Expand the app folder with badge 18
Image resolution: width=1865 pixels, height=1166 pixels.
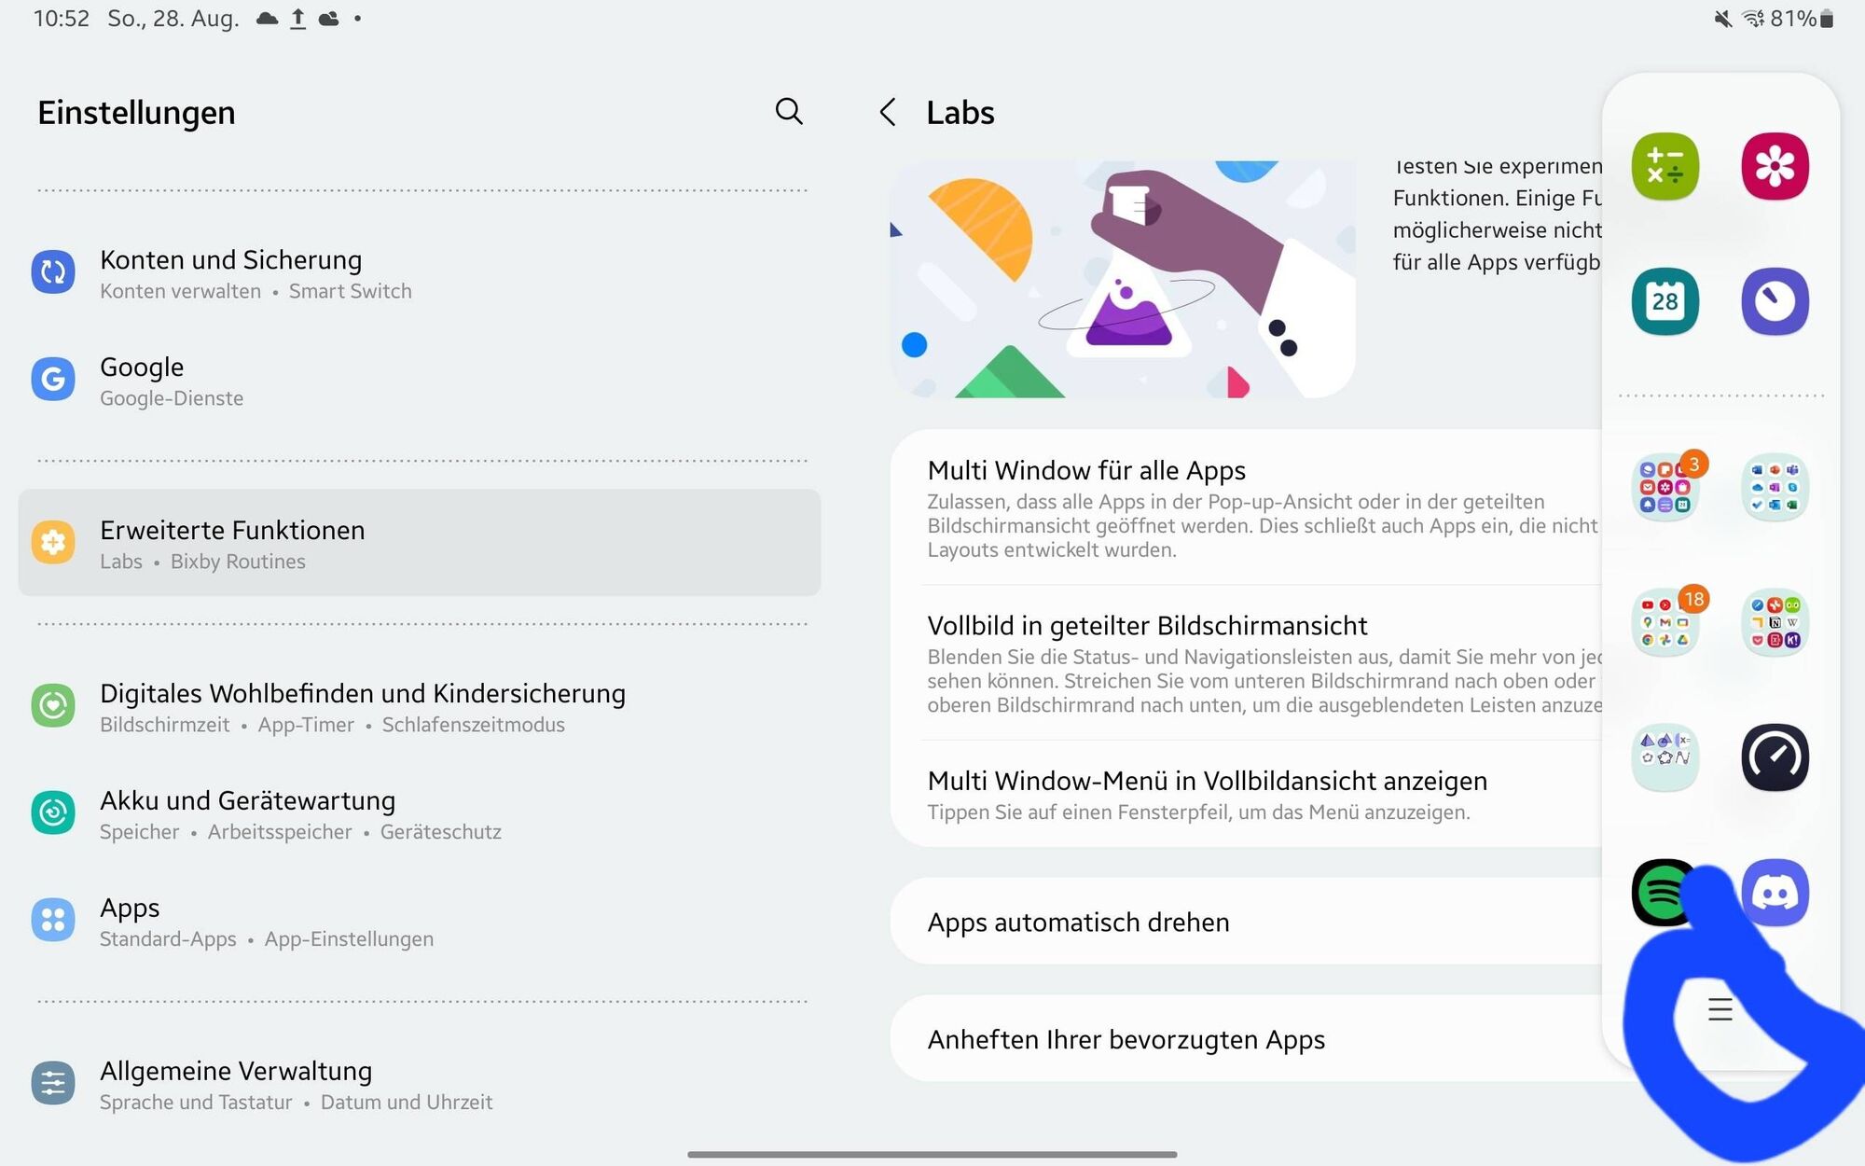pyautogui.click(x=1665, y=623)
